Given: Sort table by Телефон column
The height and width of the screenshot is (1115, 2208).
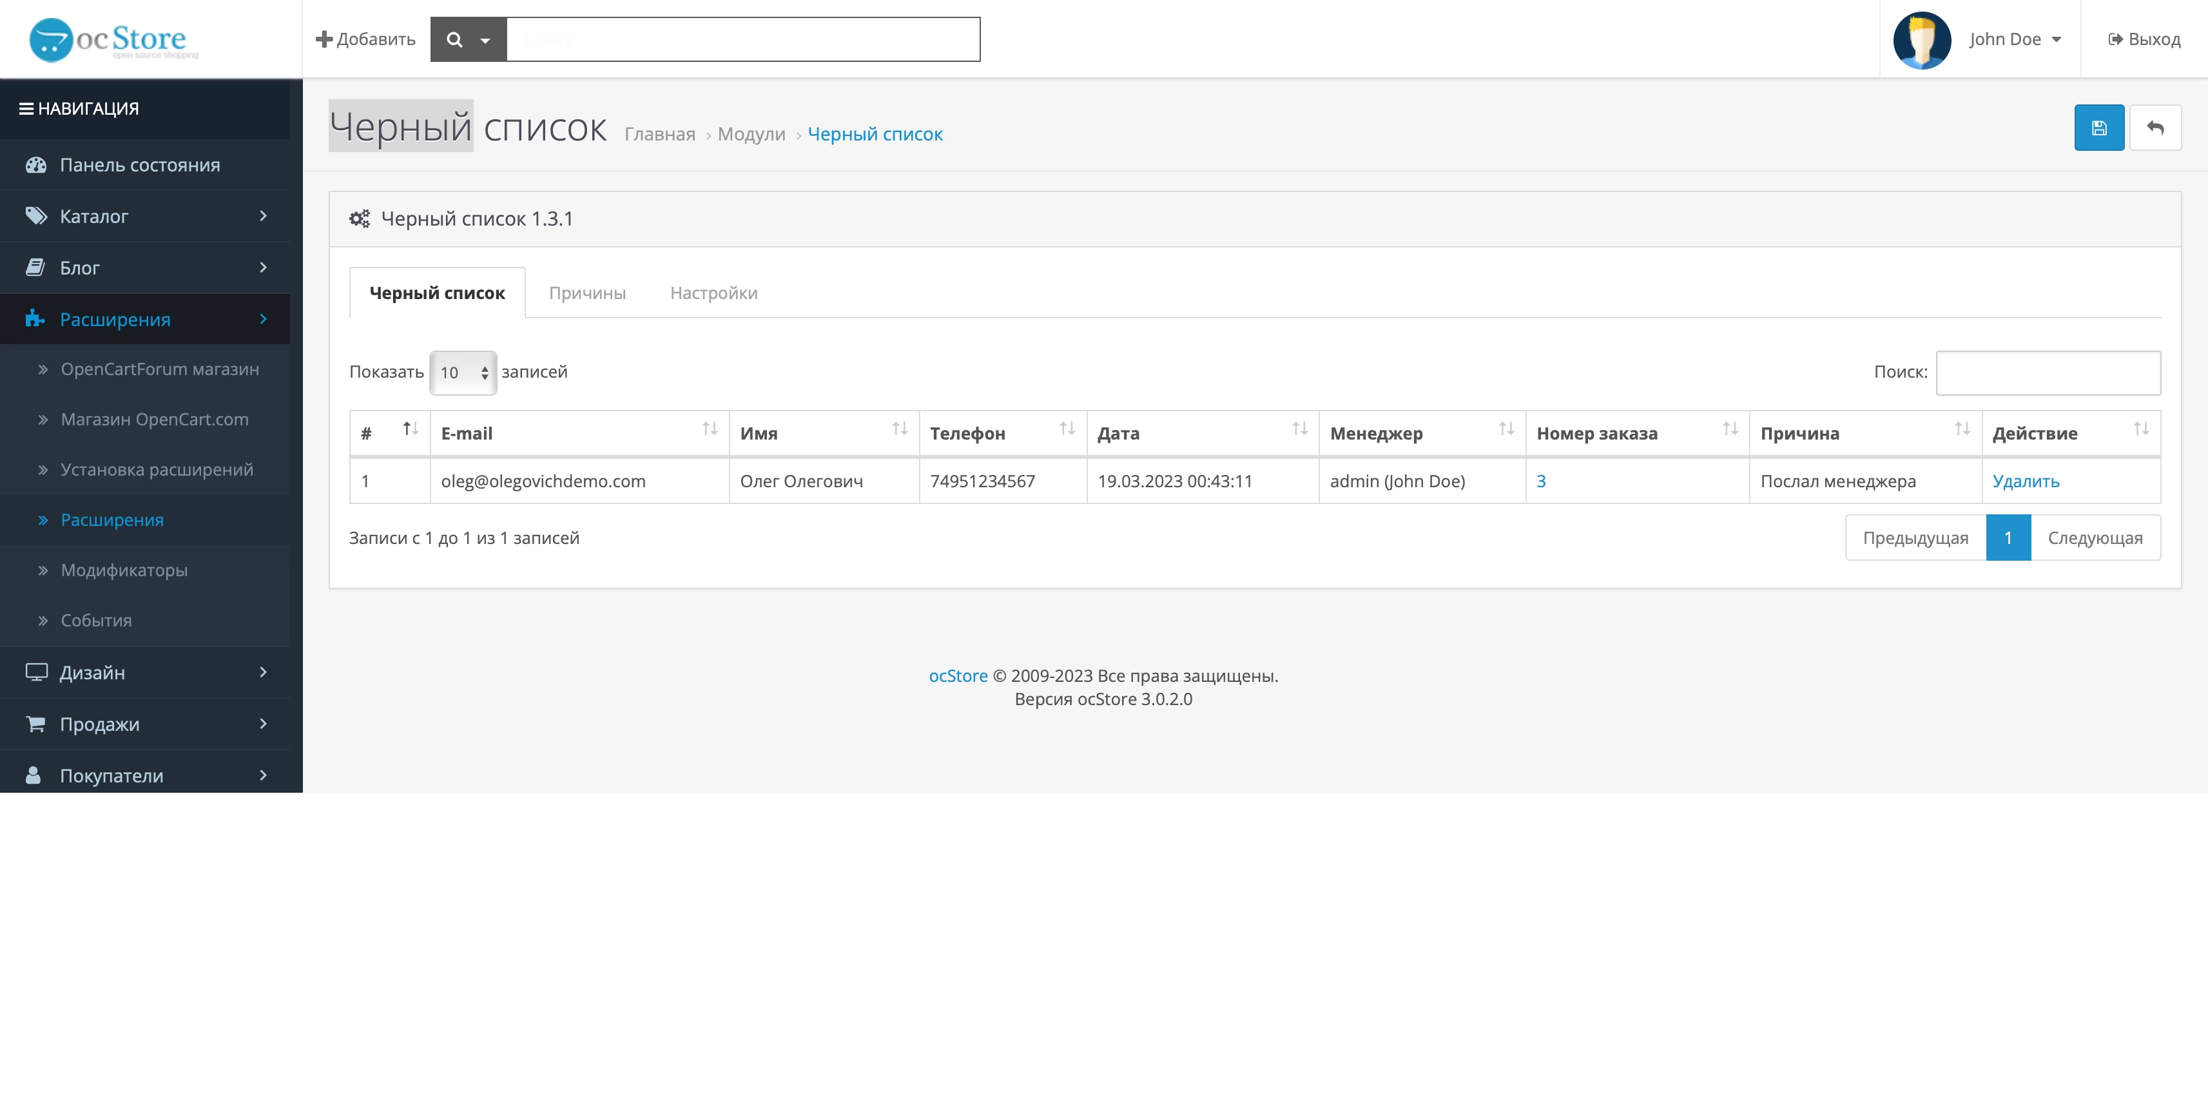Looking at the screenshot, I should point(1003,434).
